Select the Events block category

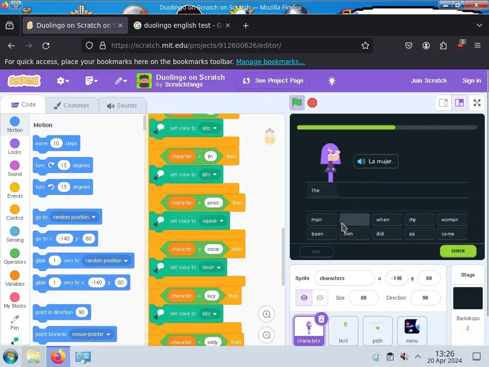click(x=15, y=191)
